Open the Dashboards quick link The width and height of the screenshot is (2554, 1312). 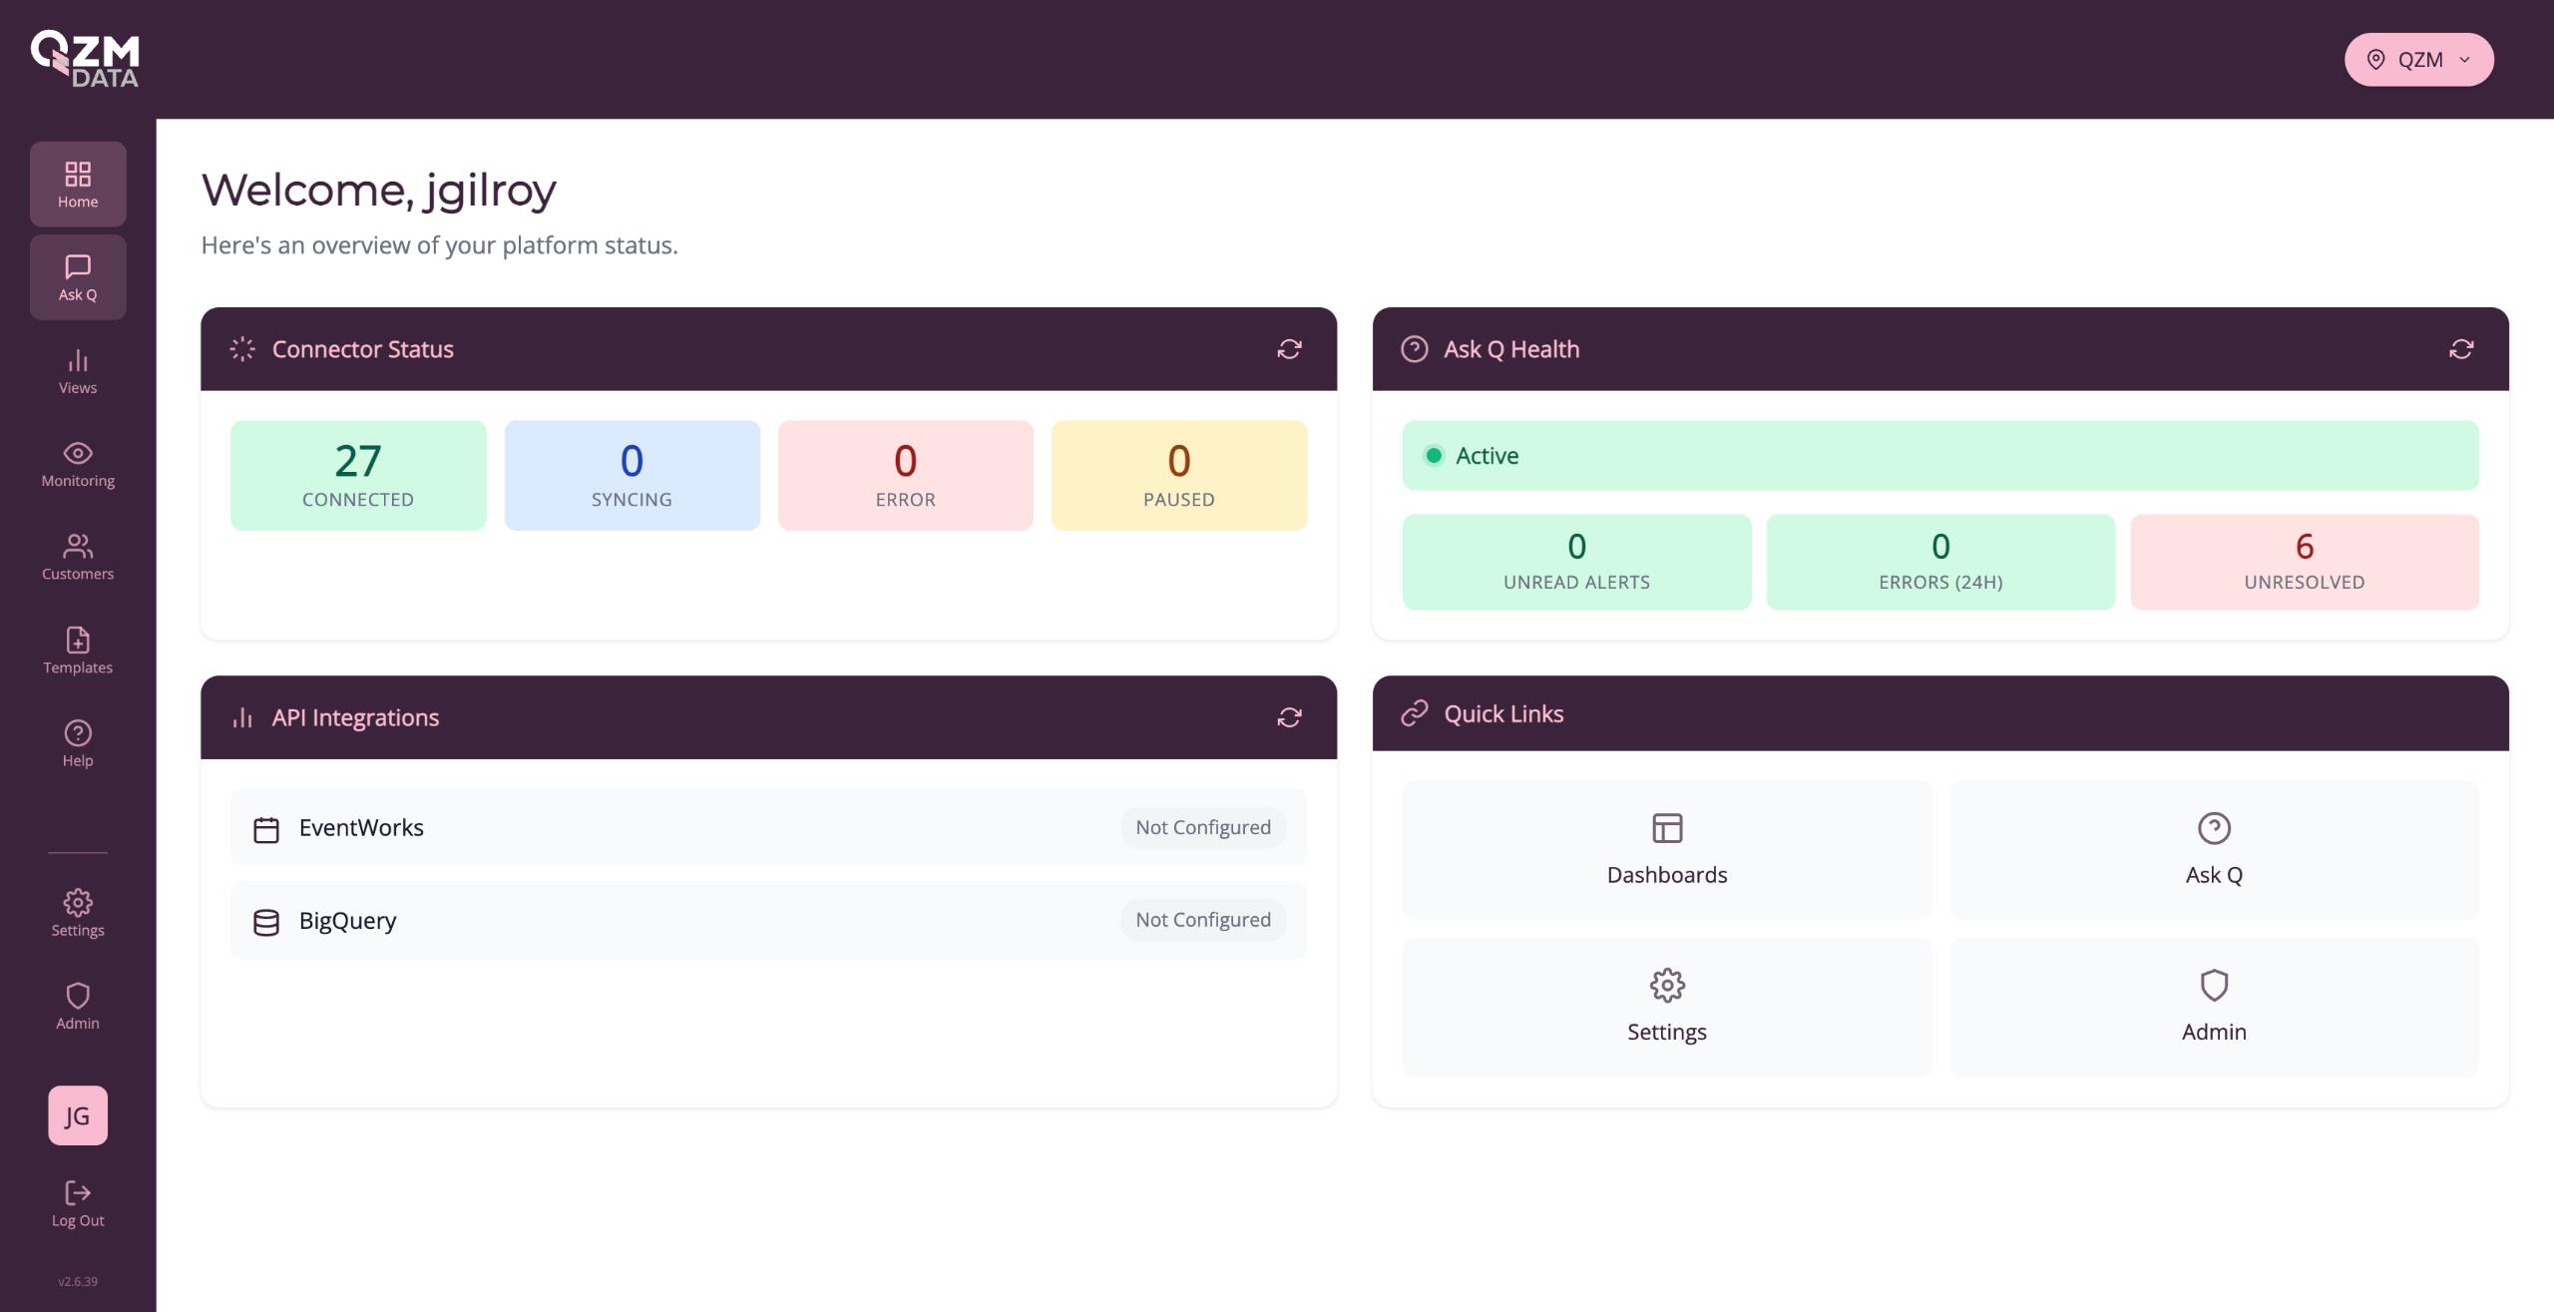click(x=1666, y=849)
